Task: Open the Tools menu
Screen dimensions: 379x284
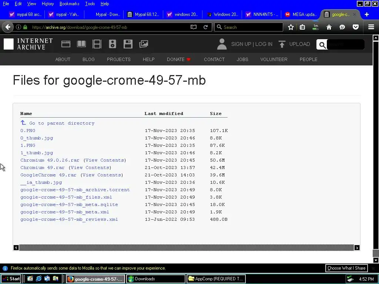Action: pos(90,4)
